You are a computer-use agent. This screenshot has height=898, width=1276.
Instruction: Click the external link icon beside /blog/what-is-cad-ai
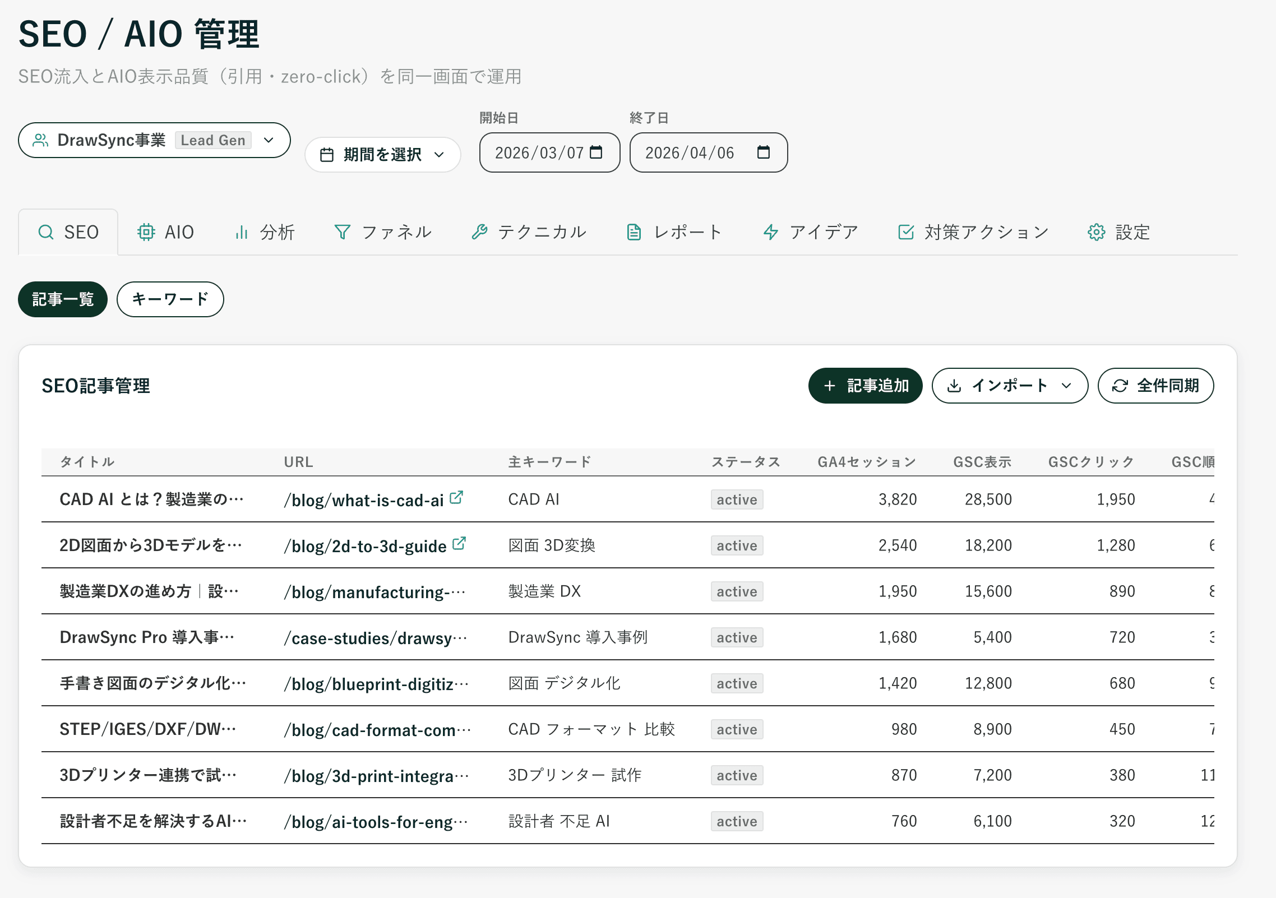(x=457, y=496)
